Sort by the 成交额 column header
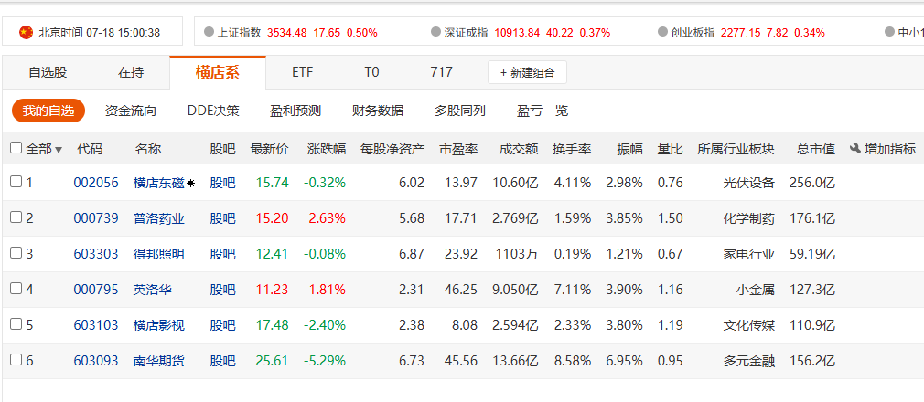Screen dimensions: 924x402 point(519,149)
